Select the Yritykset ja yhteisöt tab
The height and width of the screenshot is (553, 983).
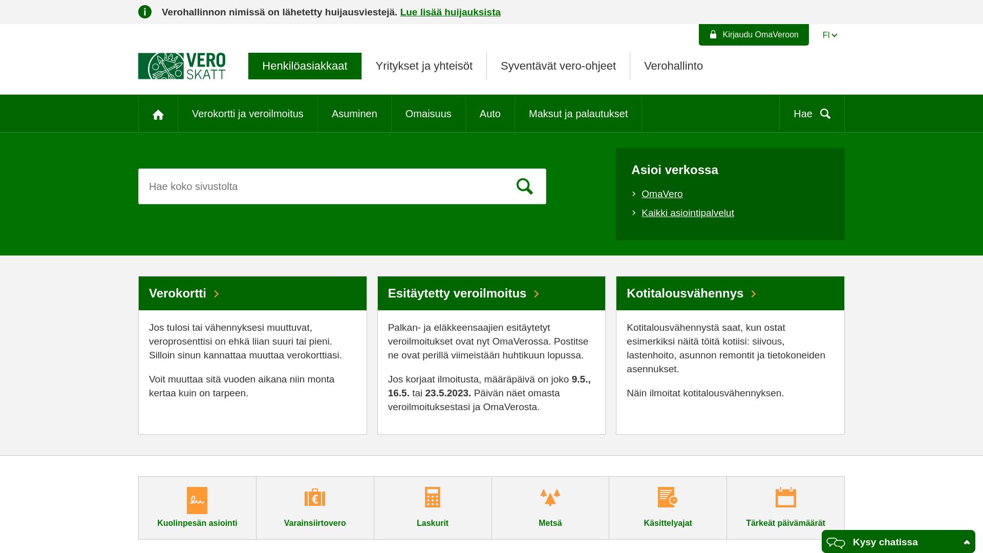424,66
